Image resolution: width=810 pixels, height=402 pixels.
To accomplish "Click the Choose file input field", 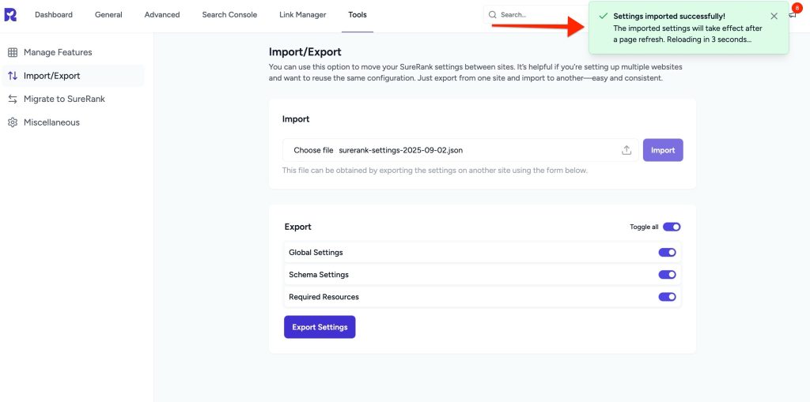I will [460, 150].
